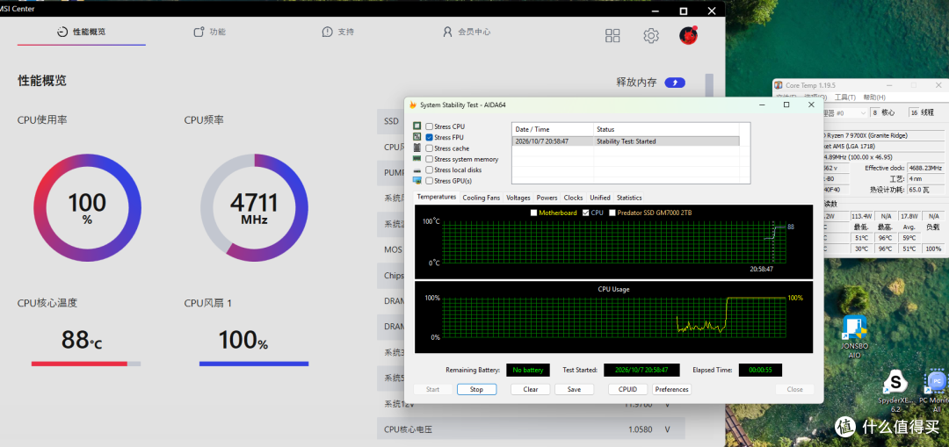This screenshot has width=949, height=447.
Task: Open the PC Monitor All desktop shortcut
Action: [x=936, y=392]
